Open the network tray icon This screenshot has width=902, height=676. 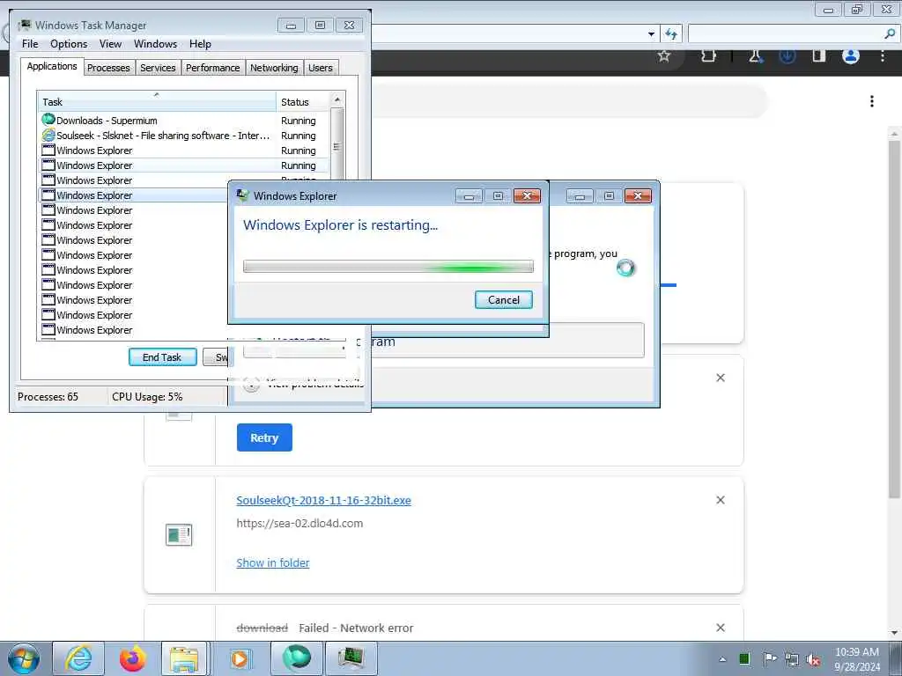click(792, 659)
